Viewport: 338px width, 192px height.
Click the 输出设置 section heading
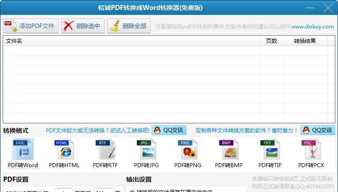(x=139, y=179)
